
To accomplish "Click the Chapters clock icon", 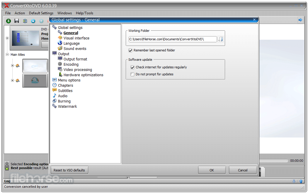I will coord(55,85).
